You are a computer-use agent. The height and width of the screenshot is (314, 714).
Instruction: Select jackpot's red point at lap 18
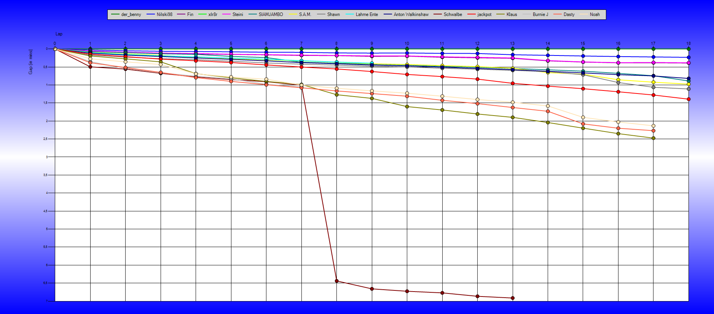[688, 99]
